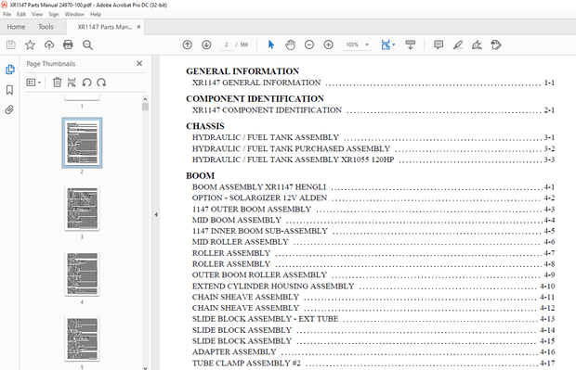Expand the thumbnail options menu dropdown
The width and height of the screenshot is (576, 370).
point(33,83)
